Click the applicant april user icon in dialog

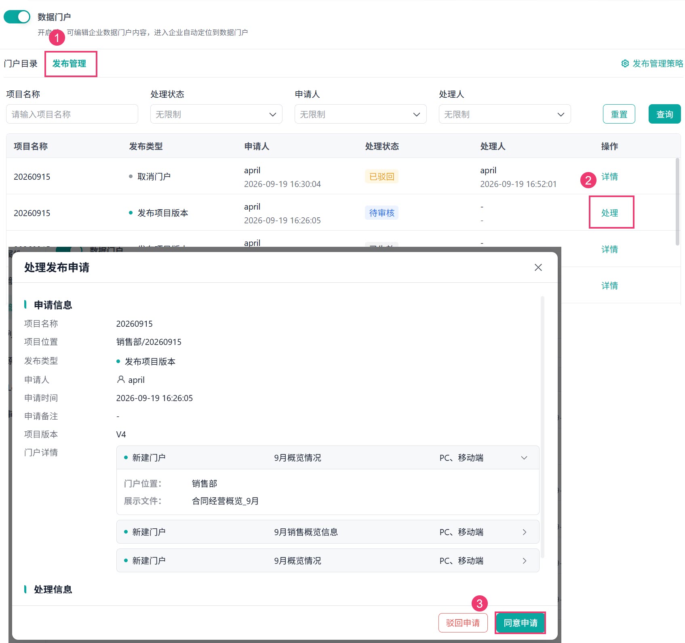pos(120,380)
